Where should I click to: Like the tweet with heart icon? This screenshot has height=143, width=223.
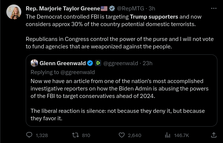tap(122, 135)
